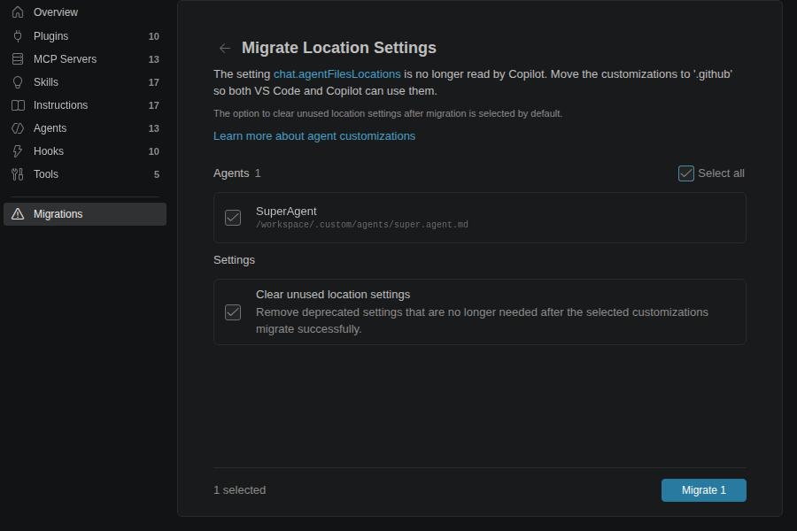Image resolution: width=797 pixels, height=531 pixels.
Task: Click the 'selected by default' note
Action: (x=388, y=114)
